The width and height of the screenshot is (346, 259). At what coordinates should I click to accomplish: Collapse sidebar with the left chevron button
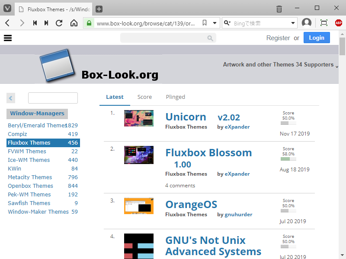[11, 98]
